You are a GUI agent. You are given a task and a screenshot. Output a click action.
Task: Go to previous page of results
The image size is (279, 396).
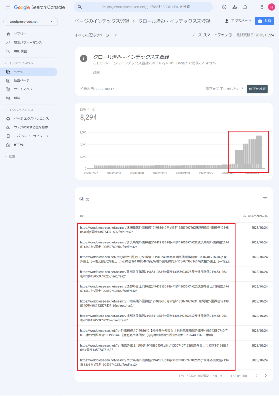click(256, 376)
